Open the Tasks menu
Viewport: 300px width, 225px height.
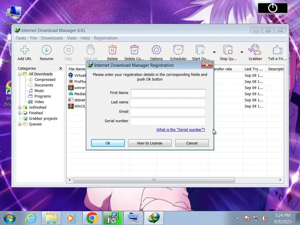click(21, 38)
